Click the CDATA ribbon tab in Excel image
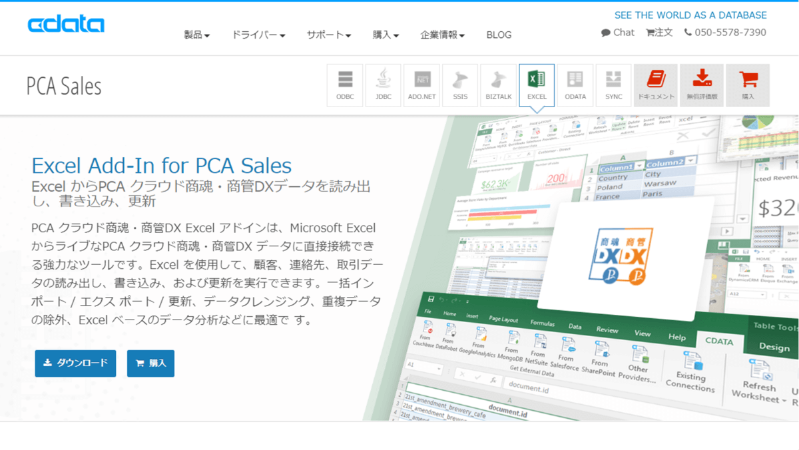Viewport: 799px width, 450px height. [x=719, y=340]
